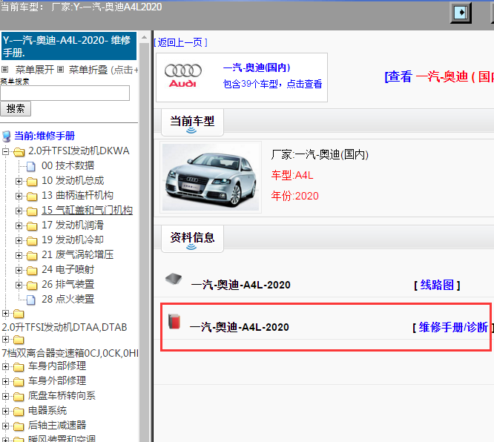This screenshot has width=494, height=442.
Task: Select 17 发动机润滑 tree item
Action: pyautogui.click(x=73, y=225)
